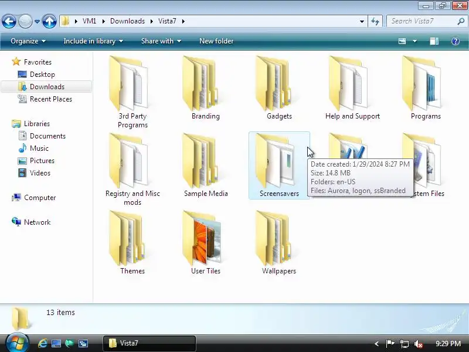Create a New folder
Viewport: 469px width, 352px height.
[x=216, y=41]
